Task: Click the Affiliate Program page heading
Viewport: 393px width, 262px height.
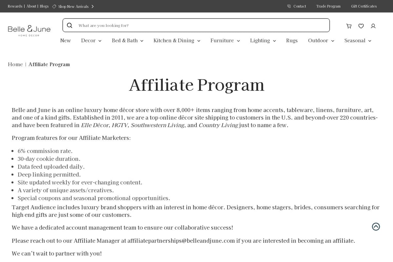Action: pyautogui.click(x=196, y=85)
